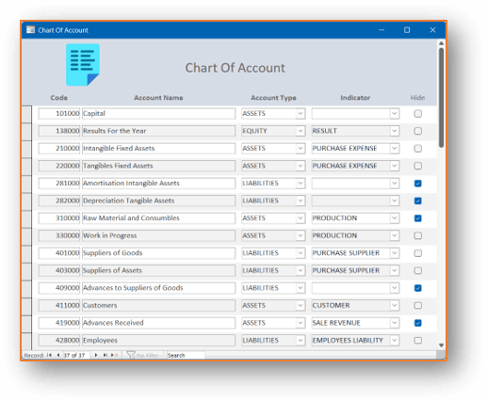This screenshot has height=401, width=487.
Task: Open Indicator dropdown for Suppliers of Goods
Action: pyautogui.click(x=395, y=253)
